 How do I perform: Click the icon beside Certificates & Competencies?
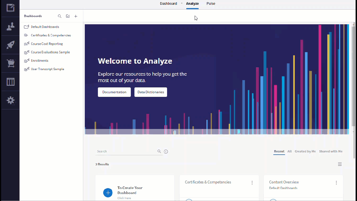pyautogui.click(x=26, y=35)
